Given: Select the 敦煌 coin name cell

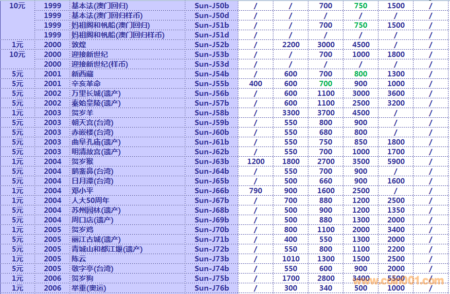Looking at the screenshot, I should [80, 45].
